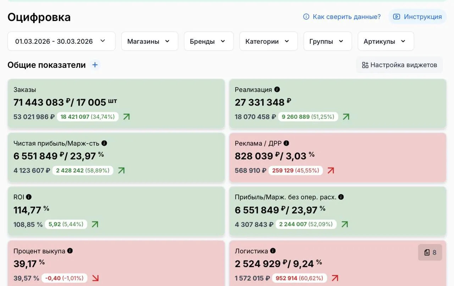
Task: Click the play icon inside the Инструкция button
Action: pyautogui.click(x=397, y=17)
